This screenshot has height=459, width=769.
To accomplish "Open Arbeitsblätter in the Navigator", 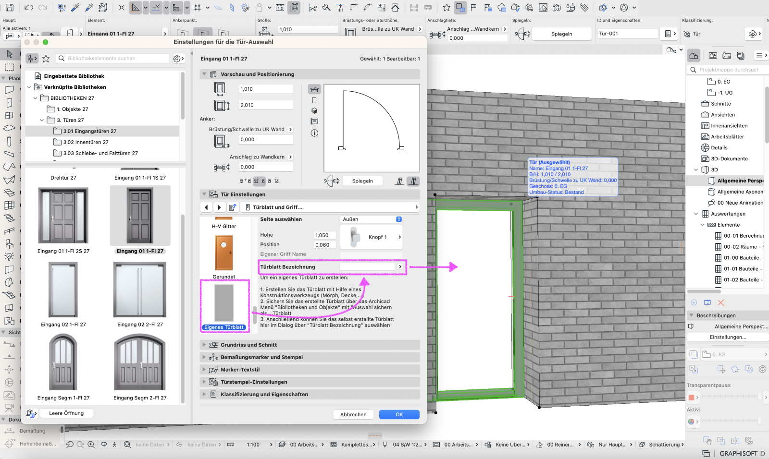I will [x=727, y=137].
